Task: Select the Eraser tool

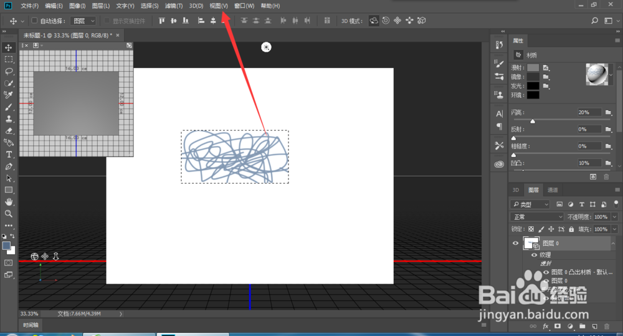Action: pyautogui.click(x=8, y=131)
